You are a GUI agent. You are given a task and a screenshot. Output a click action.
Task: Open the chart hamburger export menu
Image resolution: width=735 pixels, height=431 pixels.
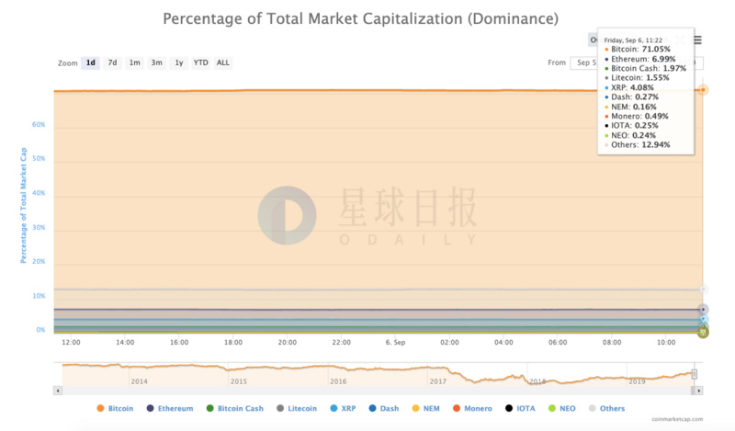point(697,40)
